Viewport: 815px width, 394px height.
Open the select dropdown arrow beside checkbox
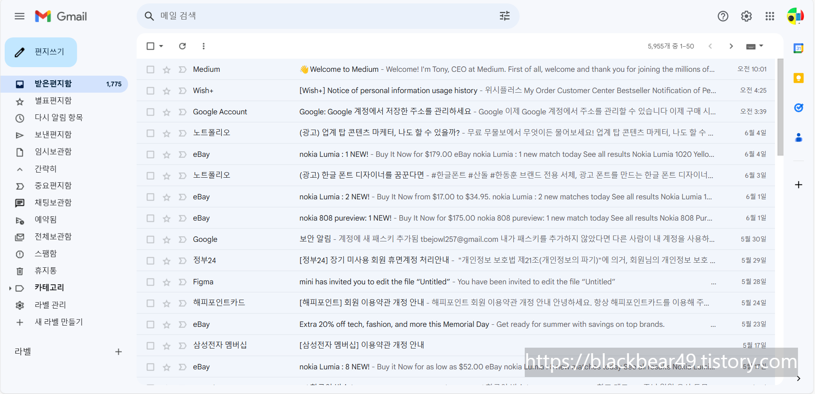[x=161, y=46]
